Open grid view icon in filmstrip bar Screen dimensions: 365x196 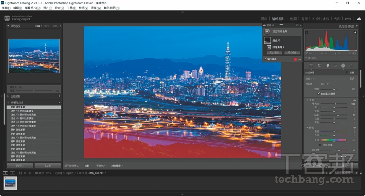[x=20, y=173]
